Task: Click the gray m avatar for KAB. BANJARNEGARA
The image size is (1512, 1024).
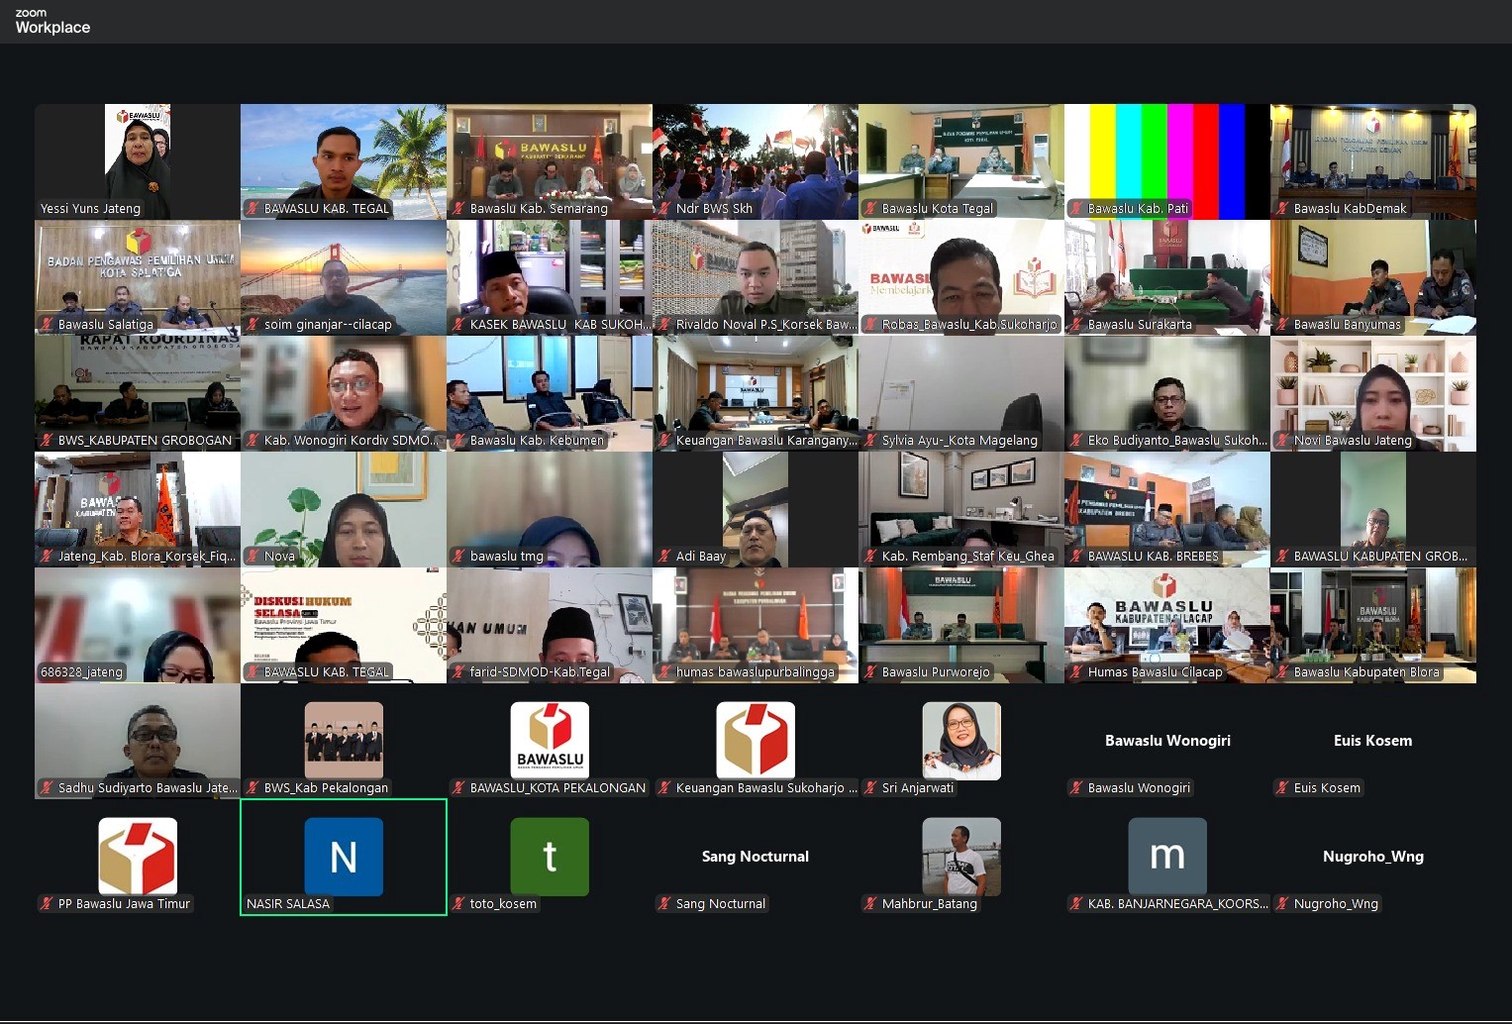Action: point(1167,857)
